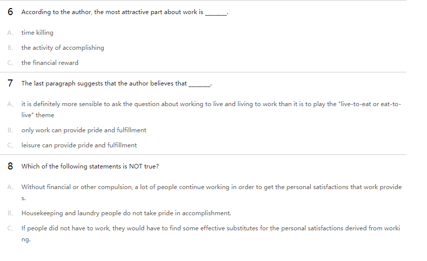The image size is (427, 261).
Task: Click "The last paragraph suggests" question text
Action: tap(104, 83)
